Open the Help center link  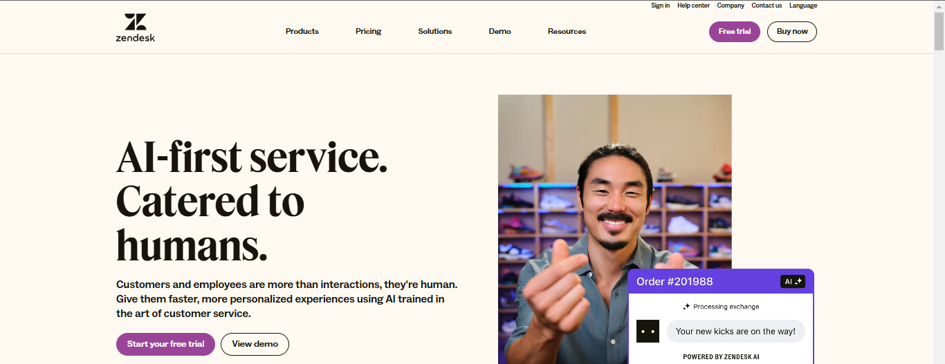click(693, 6)
